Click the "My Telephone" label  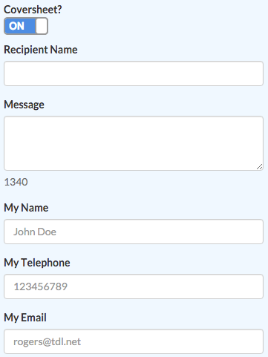pos(37,263)
